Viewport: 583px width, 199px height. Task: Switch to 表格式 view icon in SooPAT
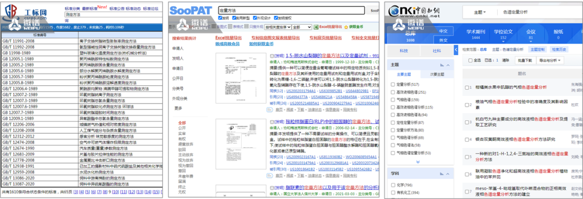click(x=230, y=27)
